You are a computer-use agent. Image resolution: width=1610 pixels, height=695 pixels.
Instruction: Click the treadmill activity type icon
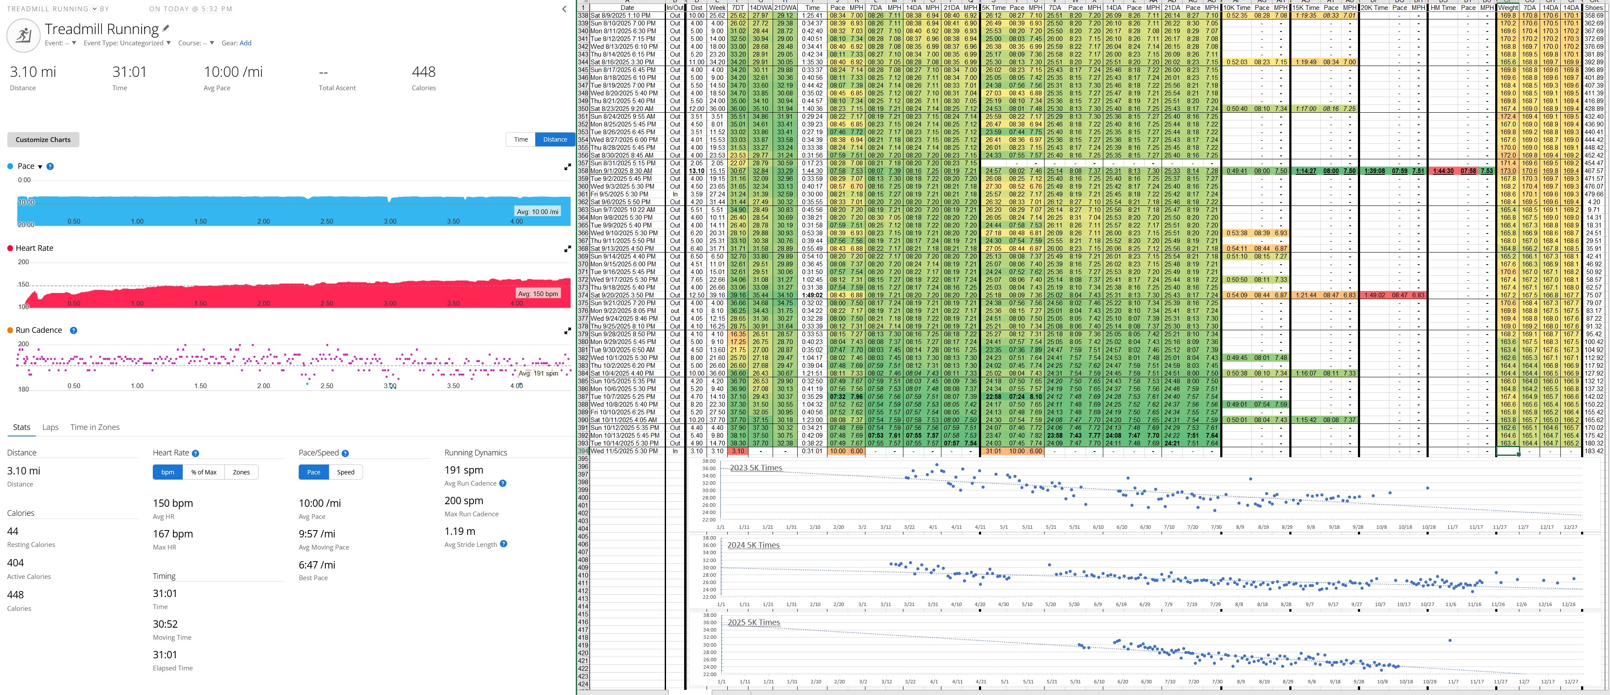[23, 35]
